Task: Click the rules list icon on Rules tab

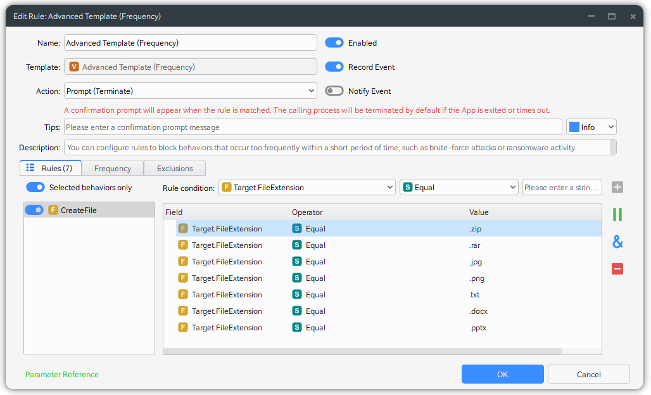Action: pyautogui.click(x=30, y=168)
